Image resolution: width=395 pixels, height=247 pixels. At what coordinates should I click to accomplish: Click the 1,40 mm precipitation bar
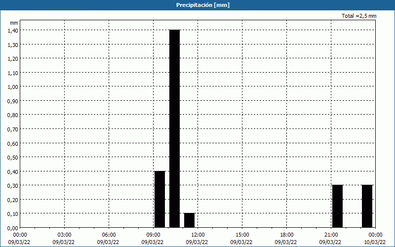click(175, 128)
